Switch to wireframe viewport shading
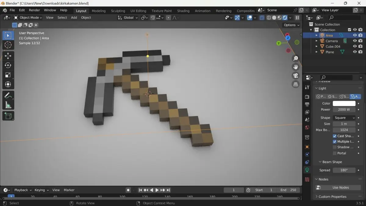The width and height of the screenshot is (366, 206). tap(269, 18)
